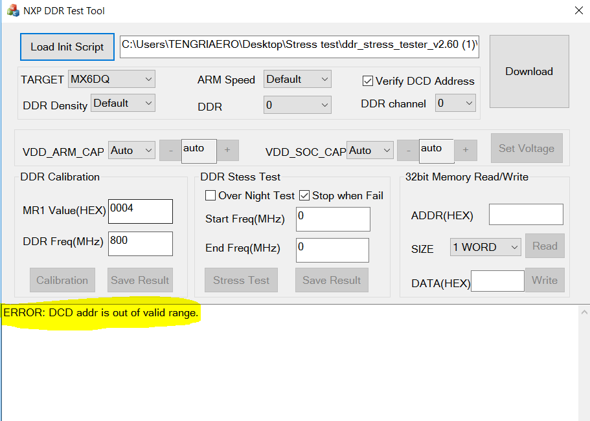The height and width of the screenshot is (421, 590).
Task: Toggle the Verify DCD Address checkbox
Action: [x=368, y=81]
